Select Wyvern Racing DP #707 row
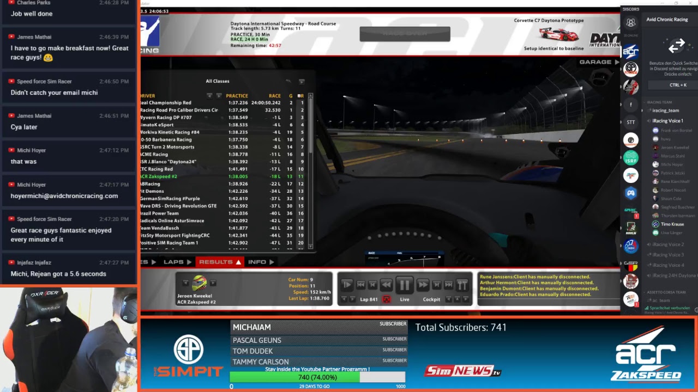The height and width of the screenshot is (392, 698). pyautogui.click(x=222, y=117)
